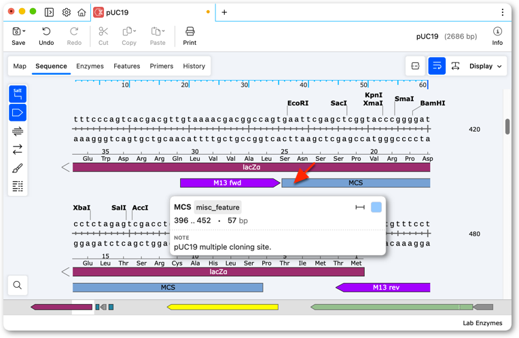Click the vertical scrollbar thumb

point(507,127)
